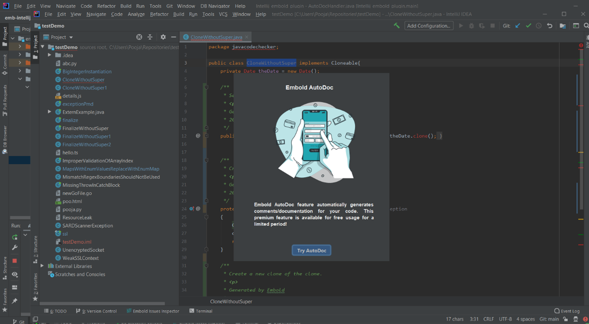The height and width of the screenshot is (324, 589).
Task: Click the locate-file target icon in Project panel
Action: click(x=139, y=37)
